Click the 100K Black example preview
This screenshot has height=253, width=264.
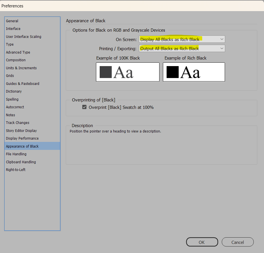tap(128, 72)
